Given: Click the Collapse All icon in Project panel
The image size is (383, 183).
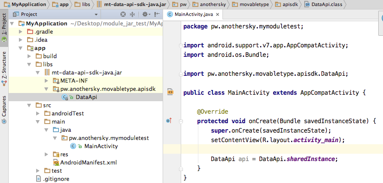Looking at the screenshot, I should (132, 14).
